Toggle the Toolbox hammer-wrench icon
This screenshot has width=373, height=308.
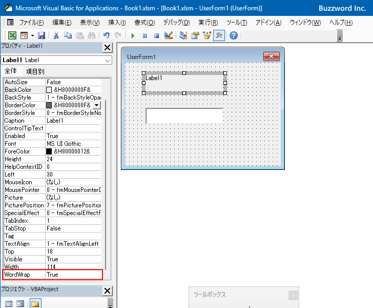(x=219, y=35)
